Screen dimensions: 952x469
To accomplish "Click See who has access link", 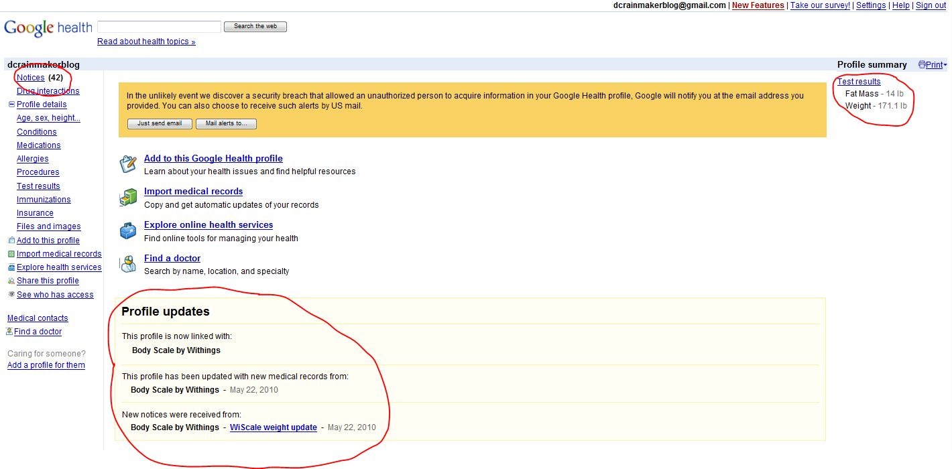I will click(55, 295).
